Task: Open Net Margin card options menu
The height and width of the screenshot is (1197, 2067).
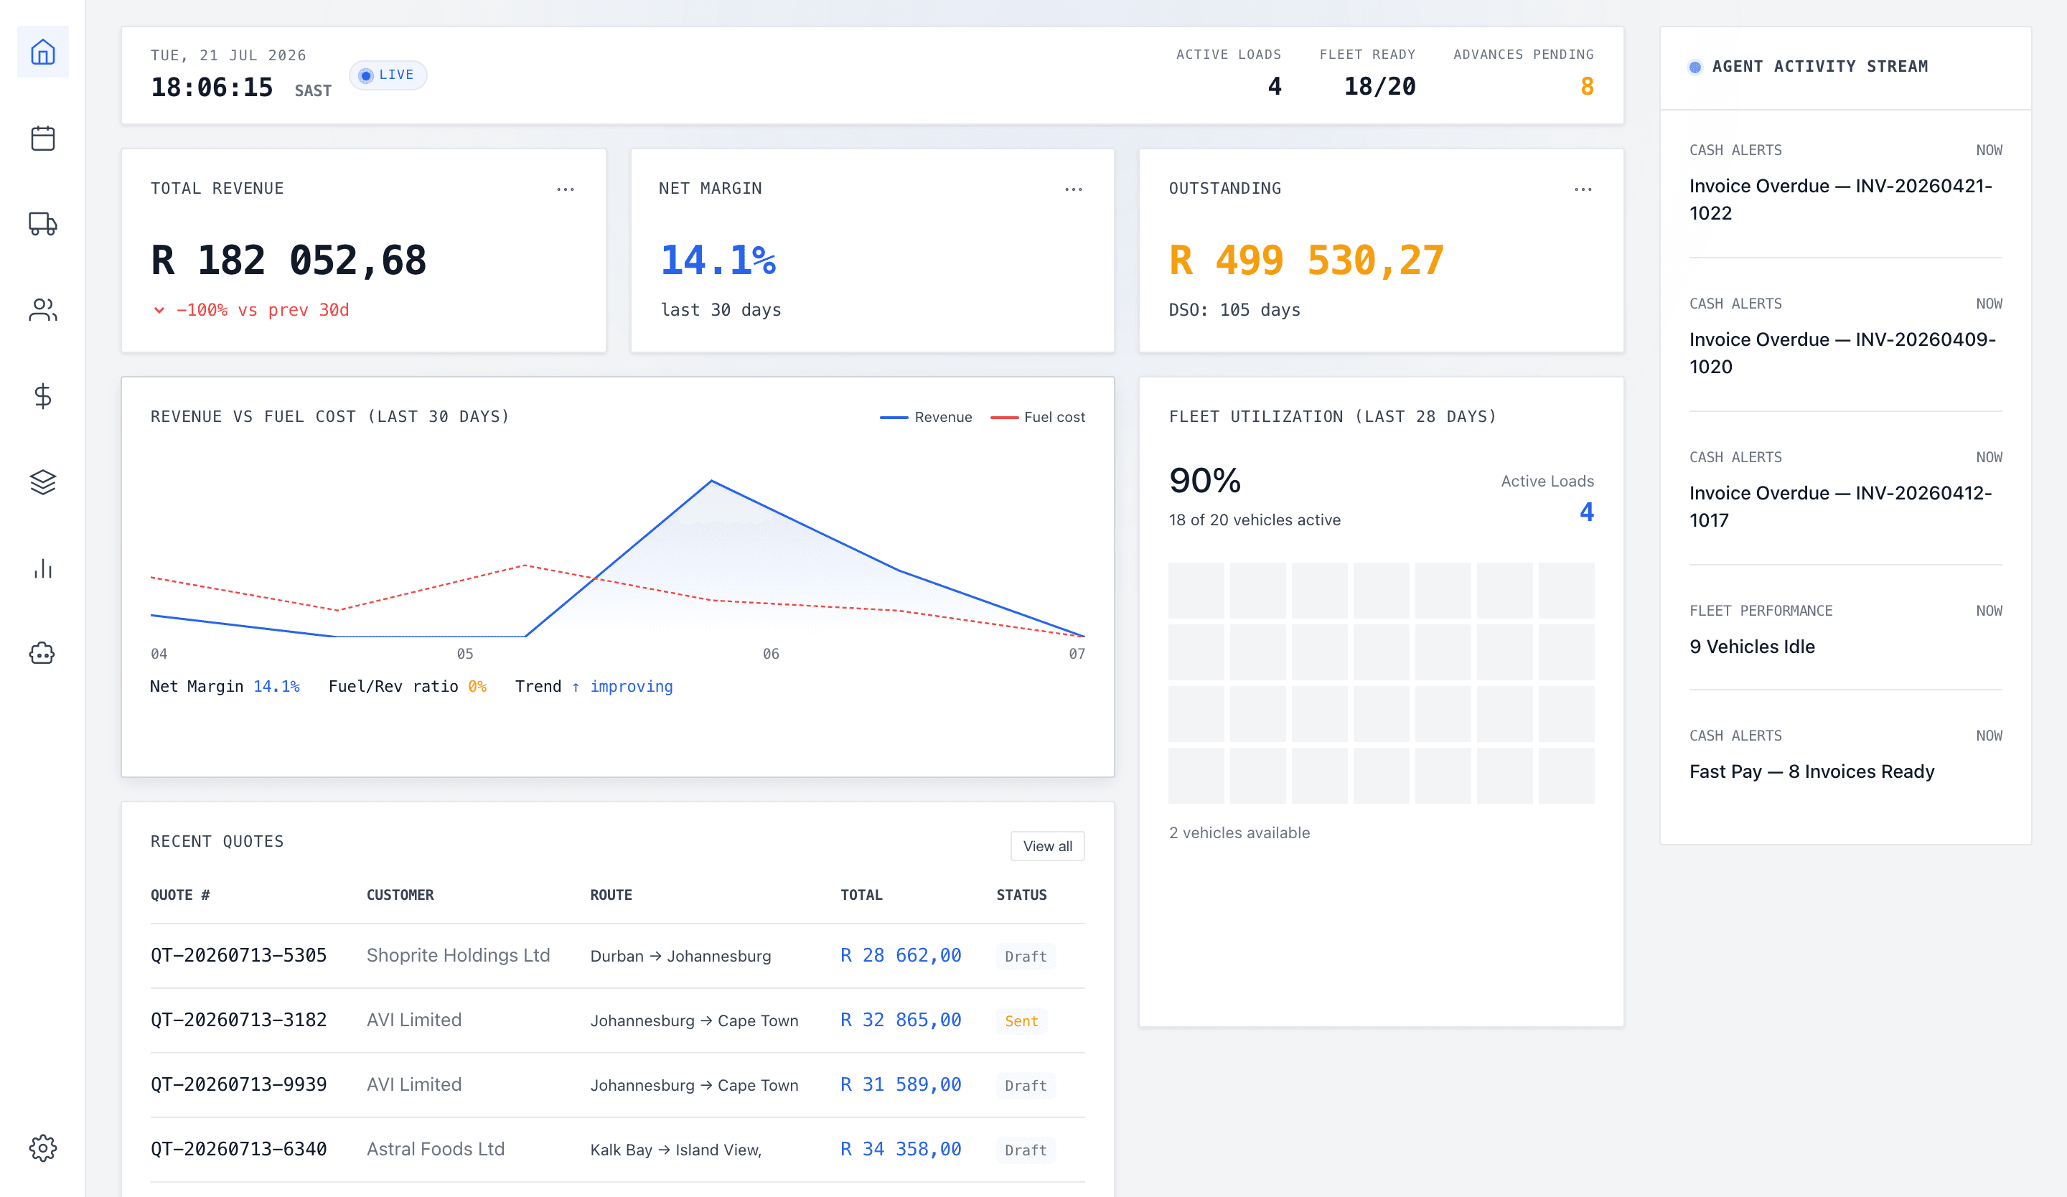Action: tap(1074, 189)
